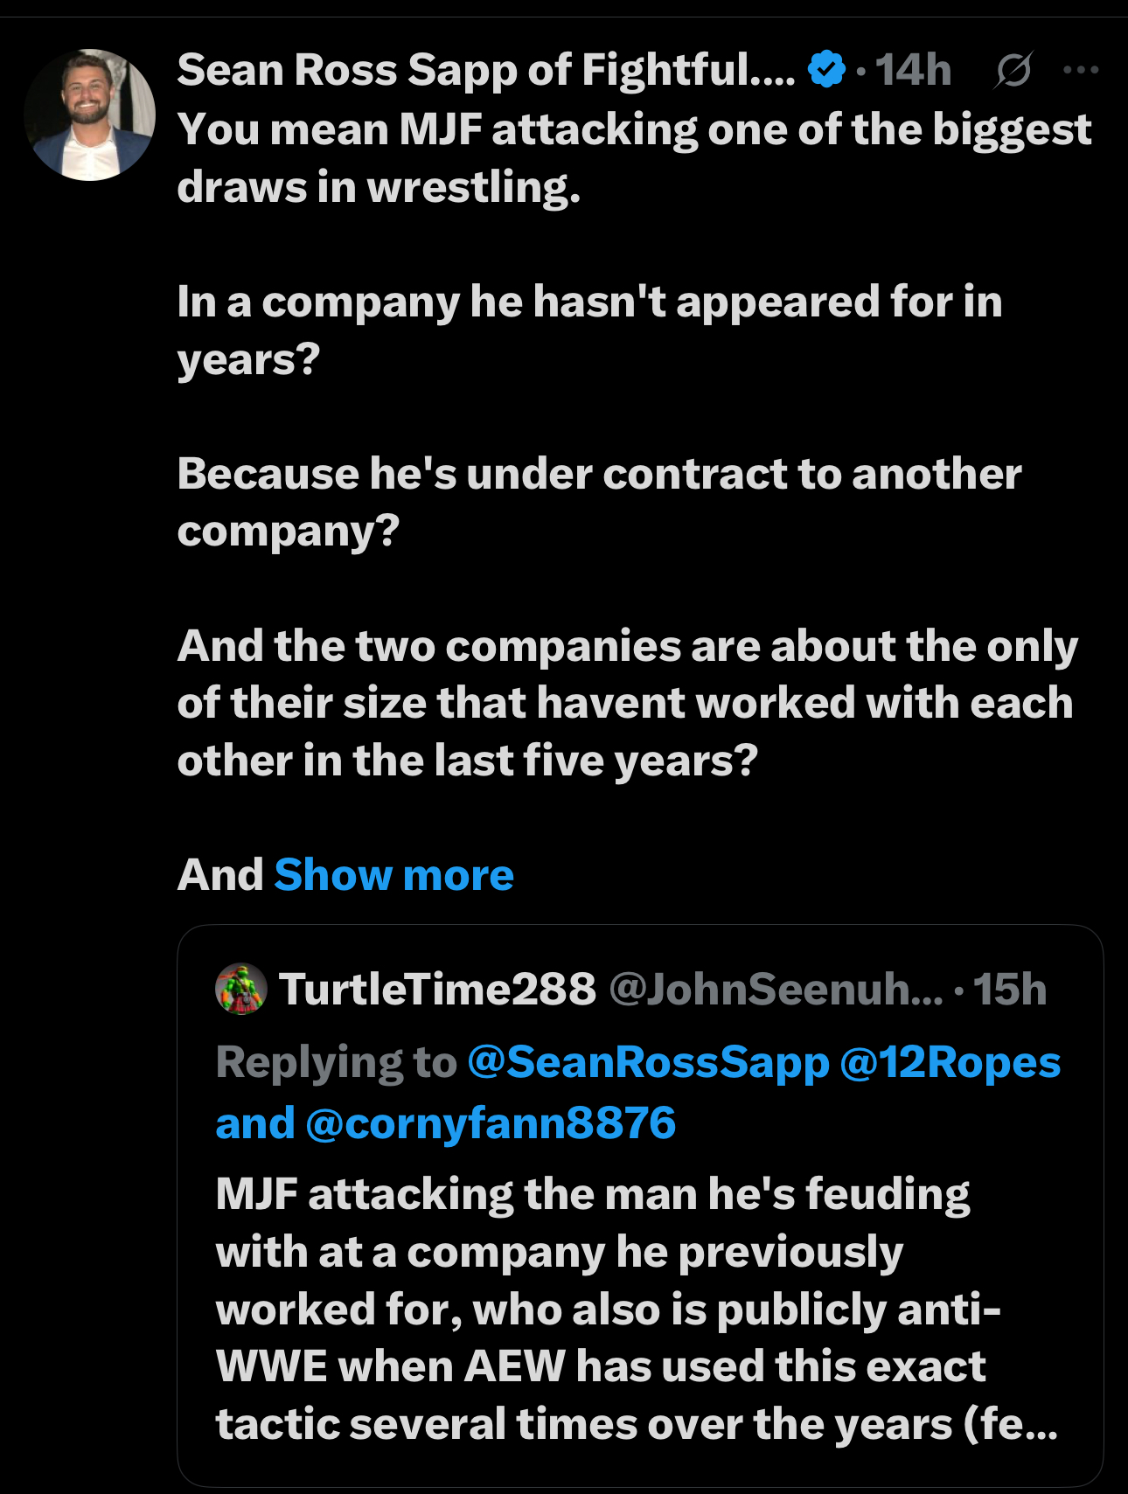
Task: Click the @JohnSeenuh handle
Action: (x=775, y=989)
